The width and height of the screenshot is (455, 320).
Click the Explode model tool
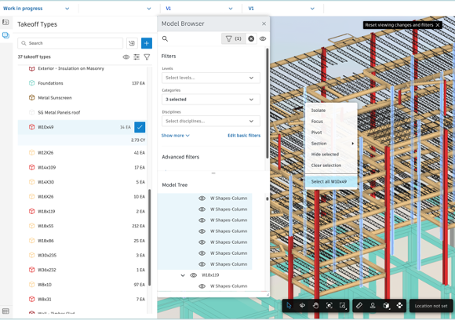399,306
